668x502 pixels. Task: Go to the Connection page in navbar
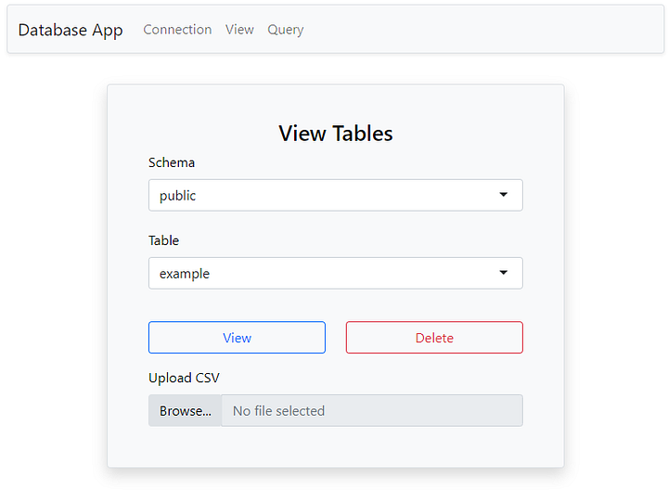[177, 30]
